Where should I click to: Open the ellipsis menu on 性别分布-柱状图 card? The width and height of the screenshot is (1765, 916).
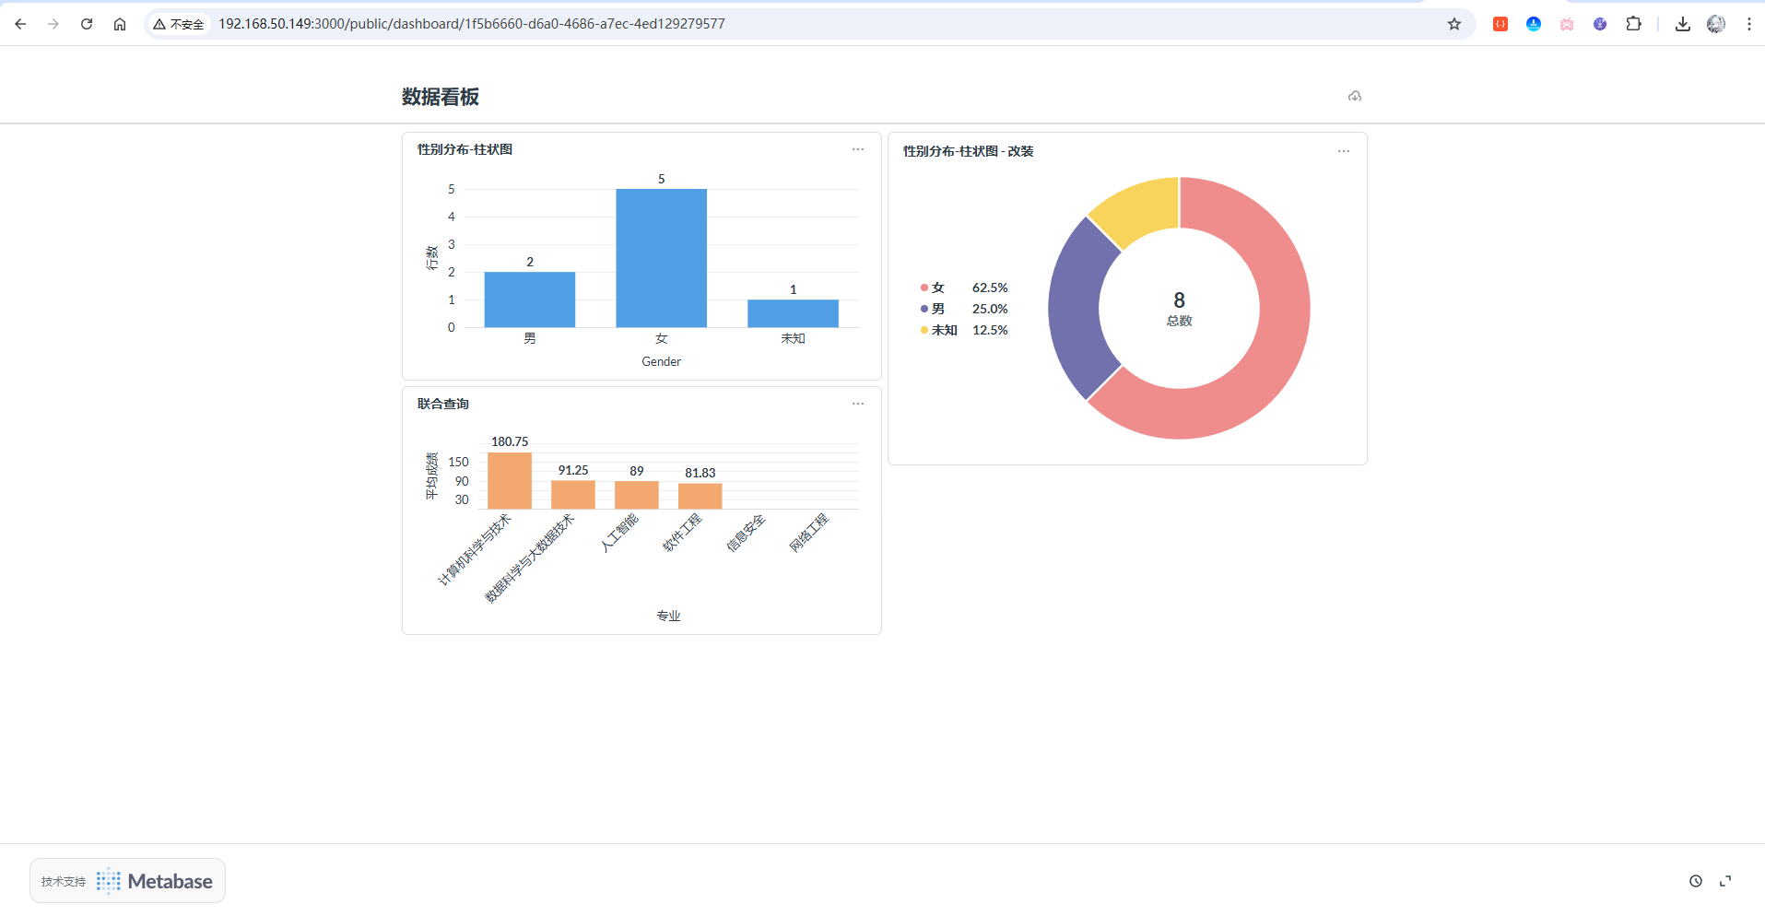click(857, 149)
